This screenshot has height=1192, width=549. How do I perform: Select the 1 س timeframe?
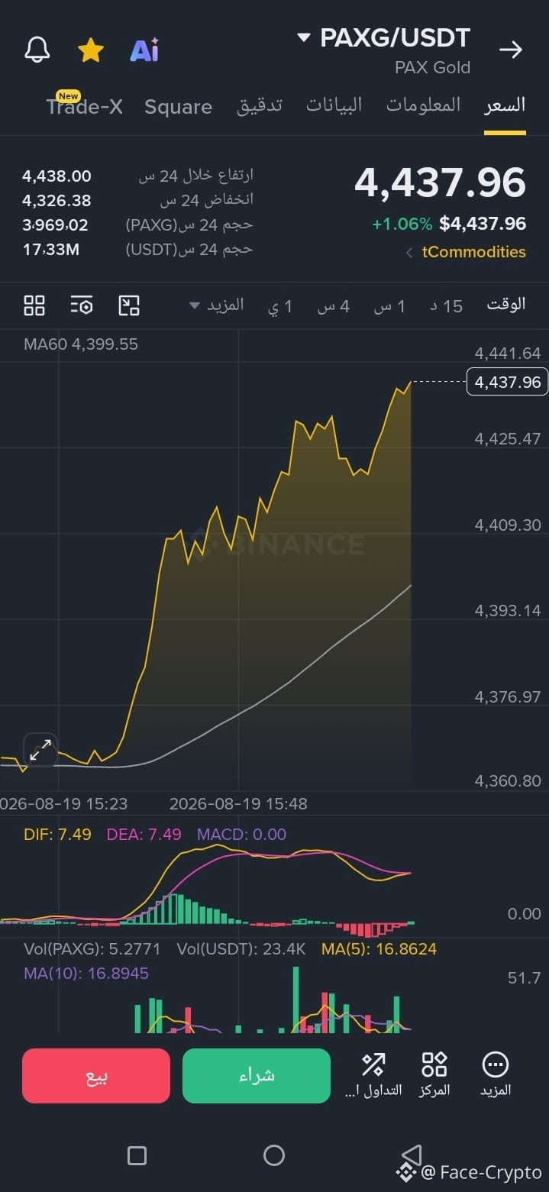[x=389, y=306]
